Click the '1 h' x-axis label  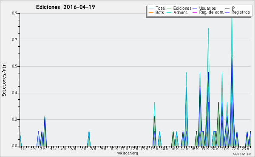click(x=23, y=149)
